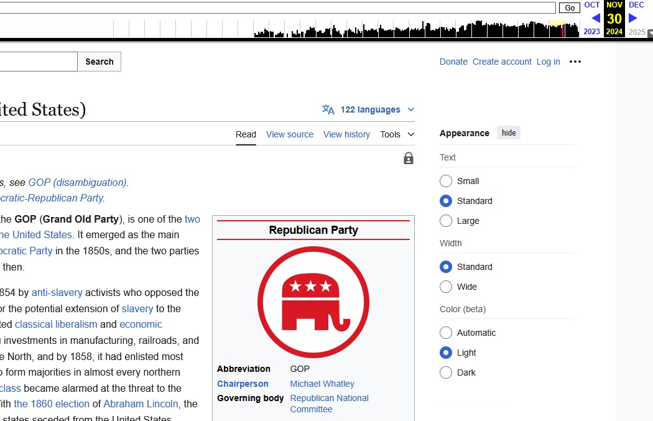
Task: Open the View history tab
Action: pos(346,134)
